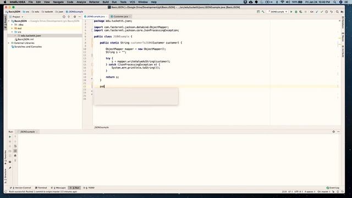This screenshot has height=198, width=352.
Task: Expand the .idea folder
Action: click(12, 25)
